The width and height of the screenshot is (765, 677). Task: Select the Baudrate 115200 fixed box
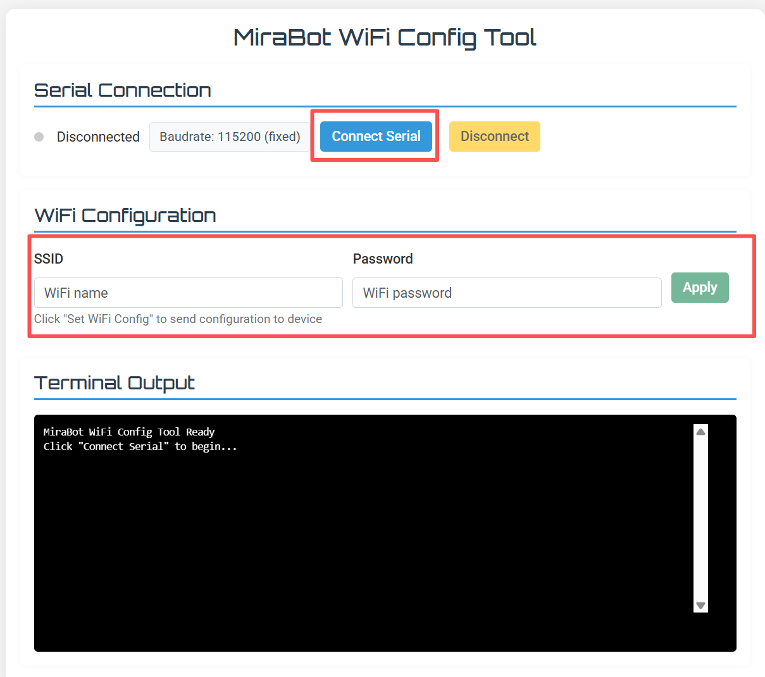click(230, 137)
